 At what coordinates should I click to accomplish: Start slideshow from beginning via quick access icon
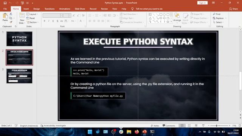[x=22, y=3]
